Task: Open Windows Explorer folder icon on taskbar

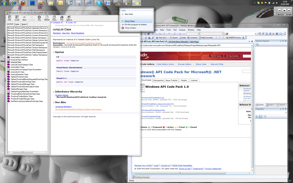Action: pyautogui.click(x=51, y=3)
